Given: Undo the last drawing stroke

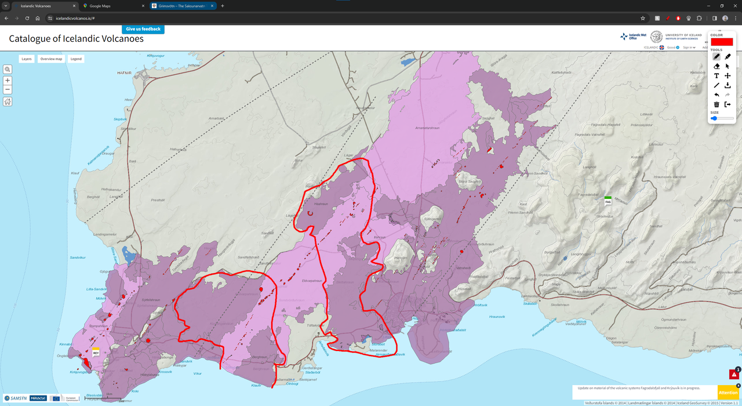Looking at the screenshot, I should (716, 95).
